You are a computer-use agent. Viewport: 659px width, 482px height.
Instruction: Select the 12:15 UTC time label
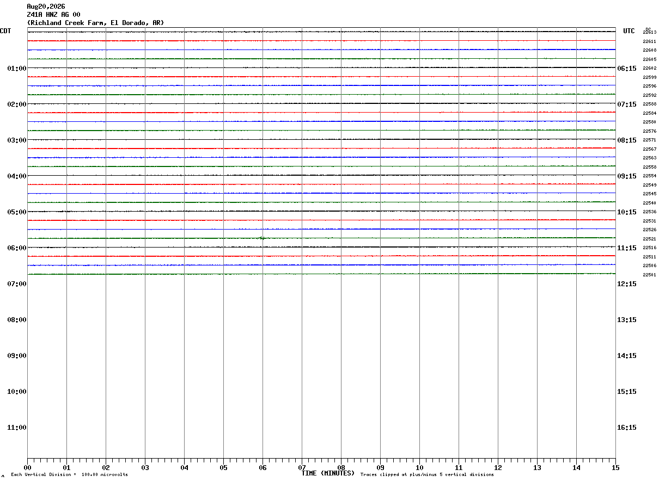627,283
